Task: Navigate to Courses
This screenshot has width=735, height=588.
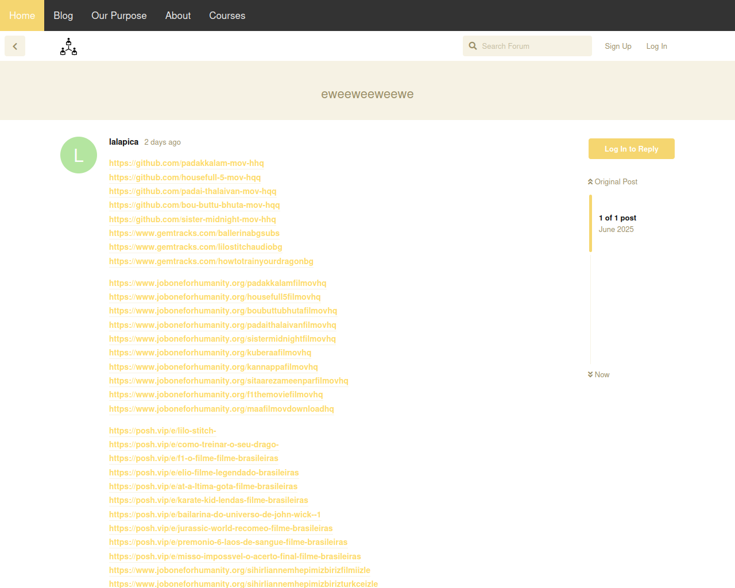Action: pyautogui.click(x=227, y=16)
